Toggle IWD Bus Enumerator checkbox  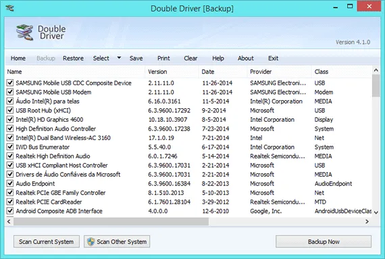(x=10, y=147)
